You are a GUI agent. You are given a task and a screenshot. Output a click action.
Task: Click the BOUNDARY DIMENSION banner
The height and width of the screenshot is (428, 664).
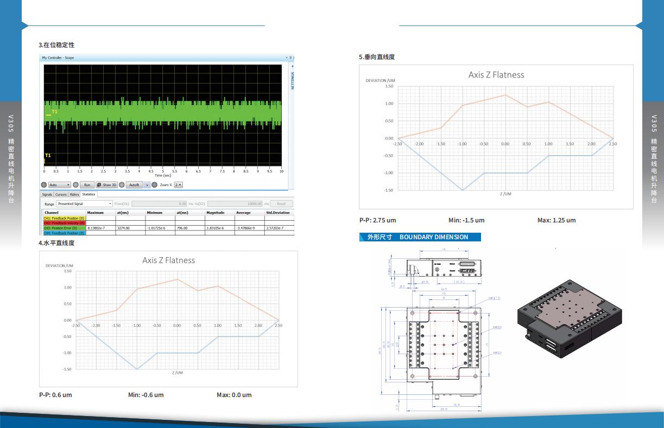pos(421,237)
